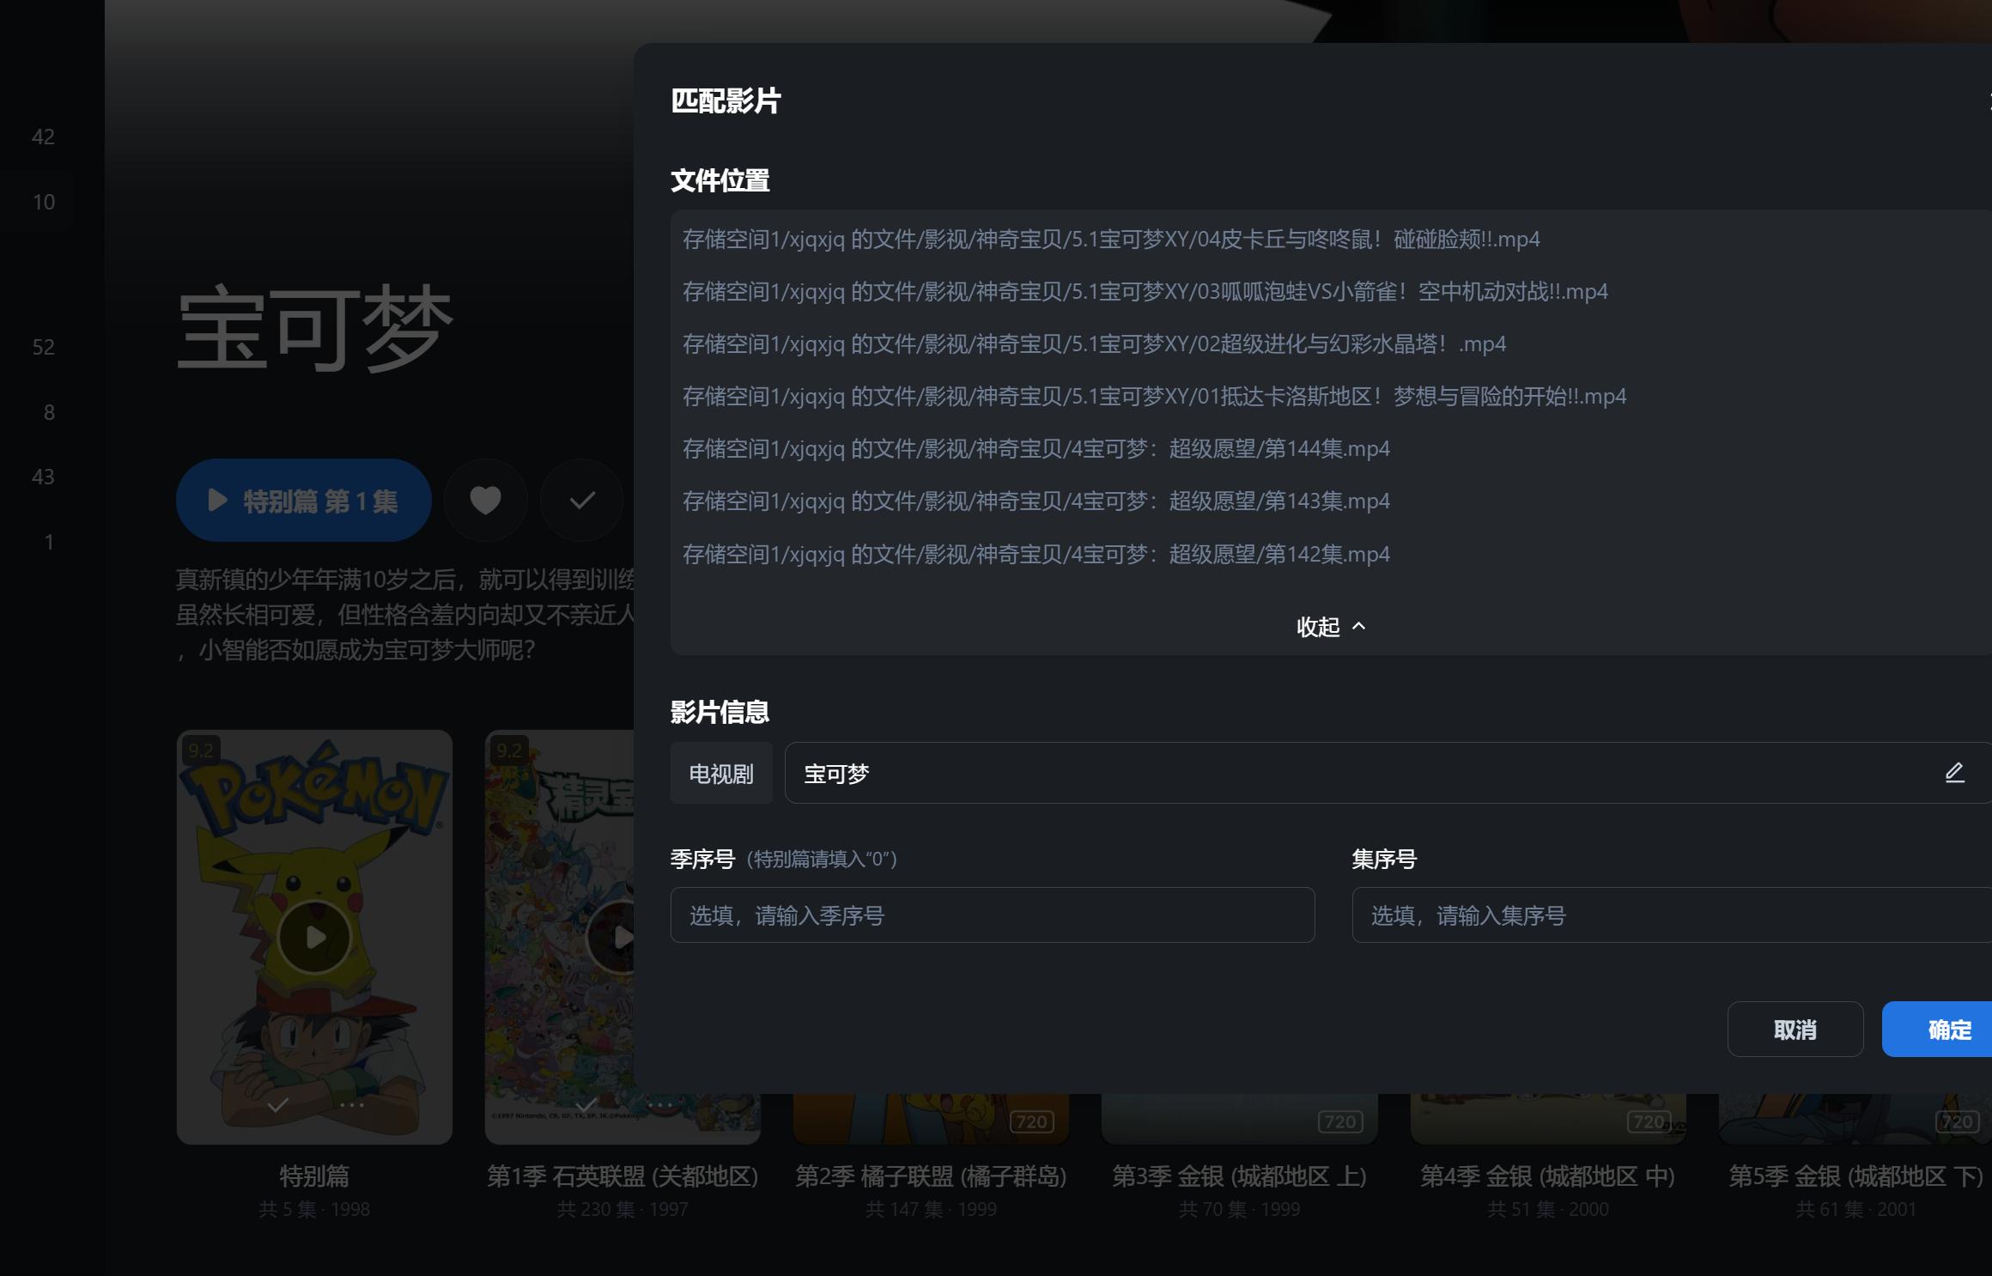Viewport: 1992px width, 1276px height.
Task: Click sidebar item with count 52
Action: coord(43,347)
